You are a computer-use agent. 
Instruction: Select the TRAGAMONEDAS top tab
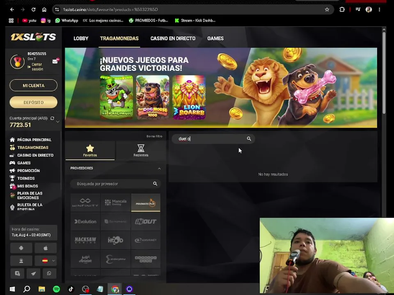(x=119, y=39)
